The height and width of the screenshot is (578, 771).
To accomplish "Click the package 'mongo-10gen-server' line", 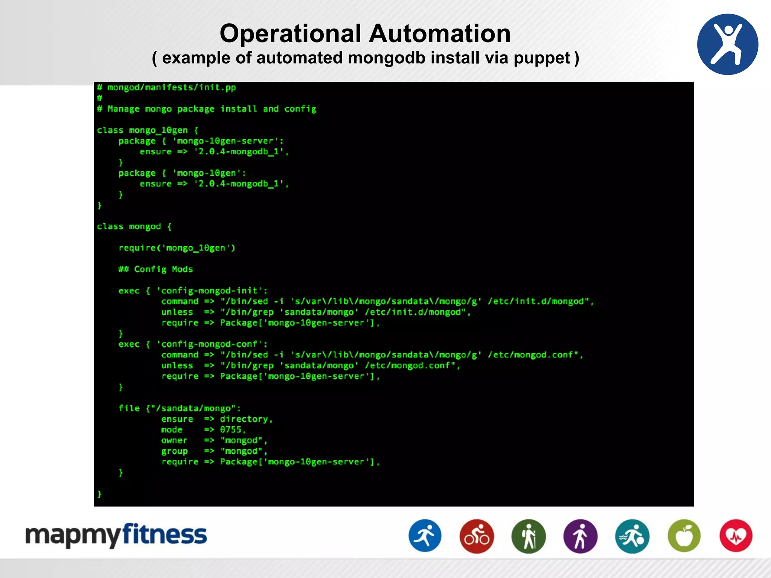I will (x=201, y=141).
